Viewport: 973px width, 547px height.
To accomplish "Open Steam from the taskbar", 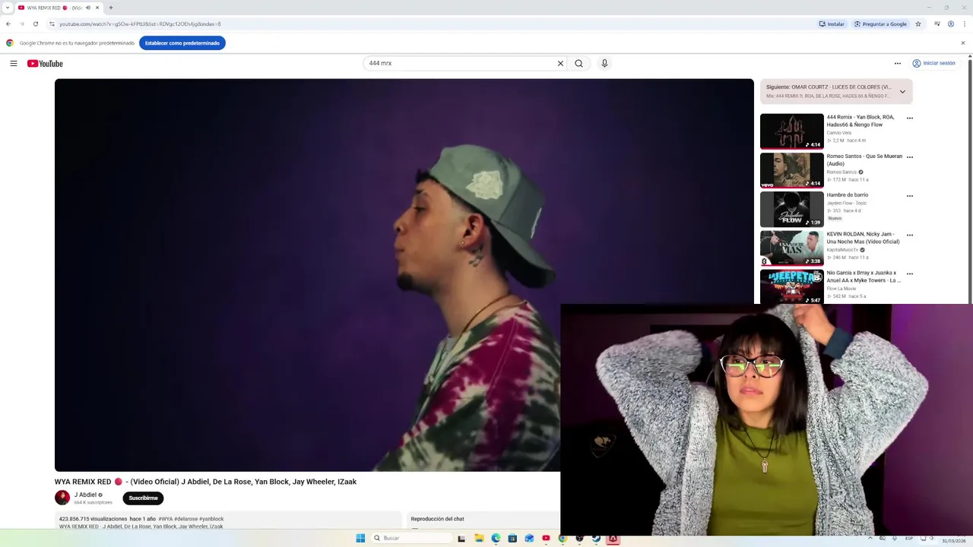I will tap(596, 538).
